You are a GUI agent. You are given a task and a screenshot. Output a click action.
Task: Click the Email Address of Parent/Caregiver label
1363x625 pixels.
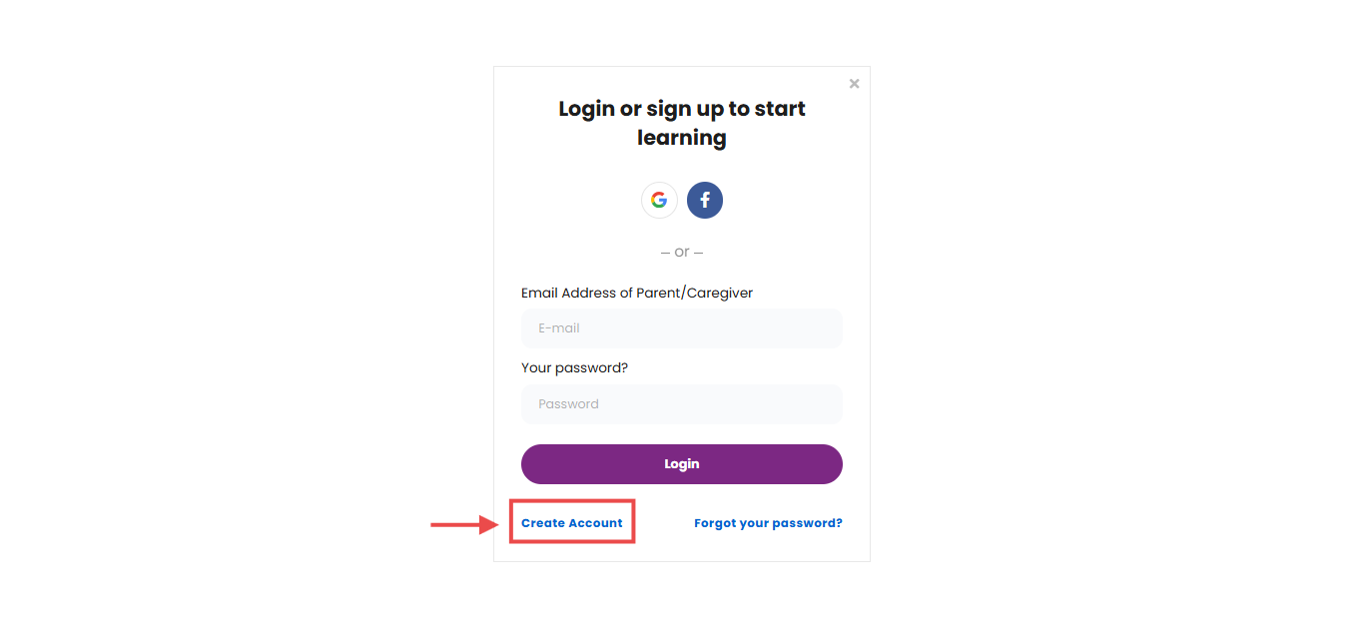tap(637, 294)
